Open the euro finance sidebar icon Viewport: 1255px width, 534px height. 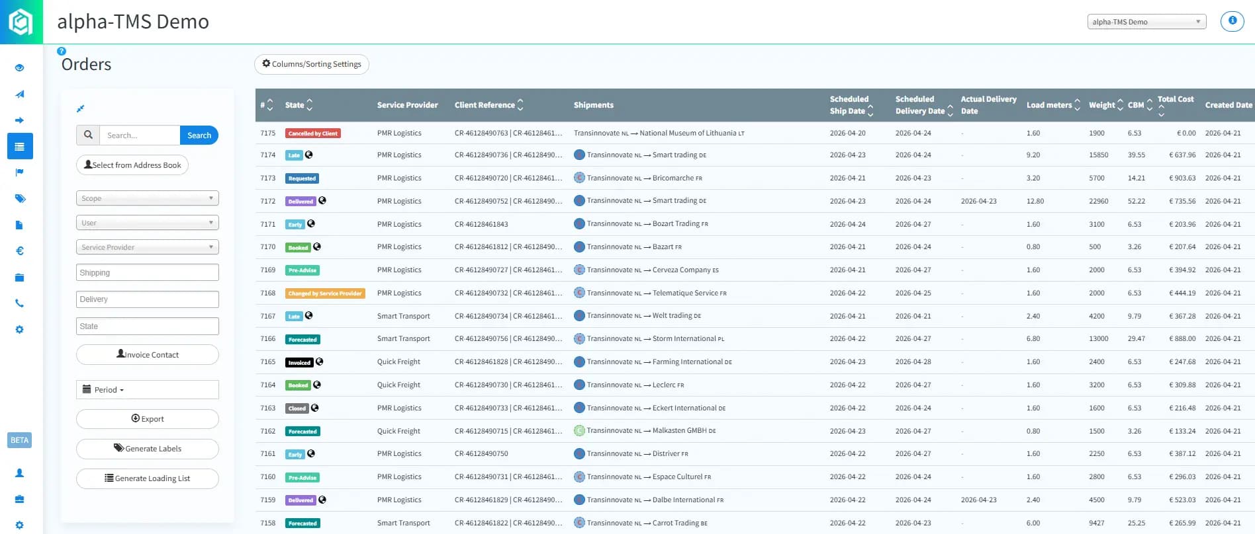coord(20,250)
